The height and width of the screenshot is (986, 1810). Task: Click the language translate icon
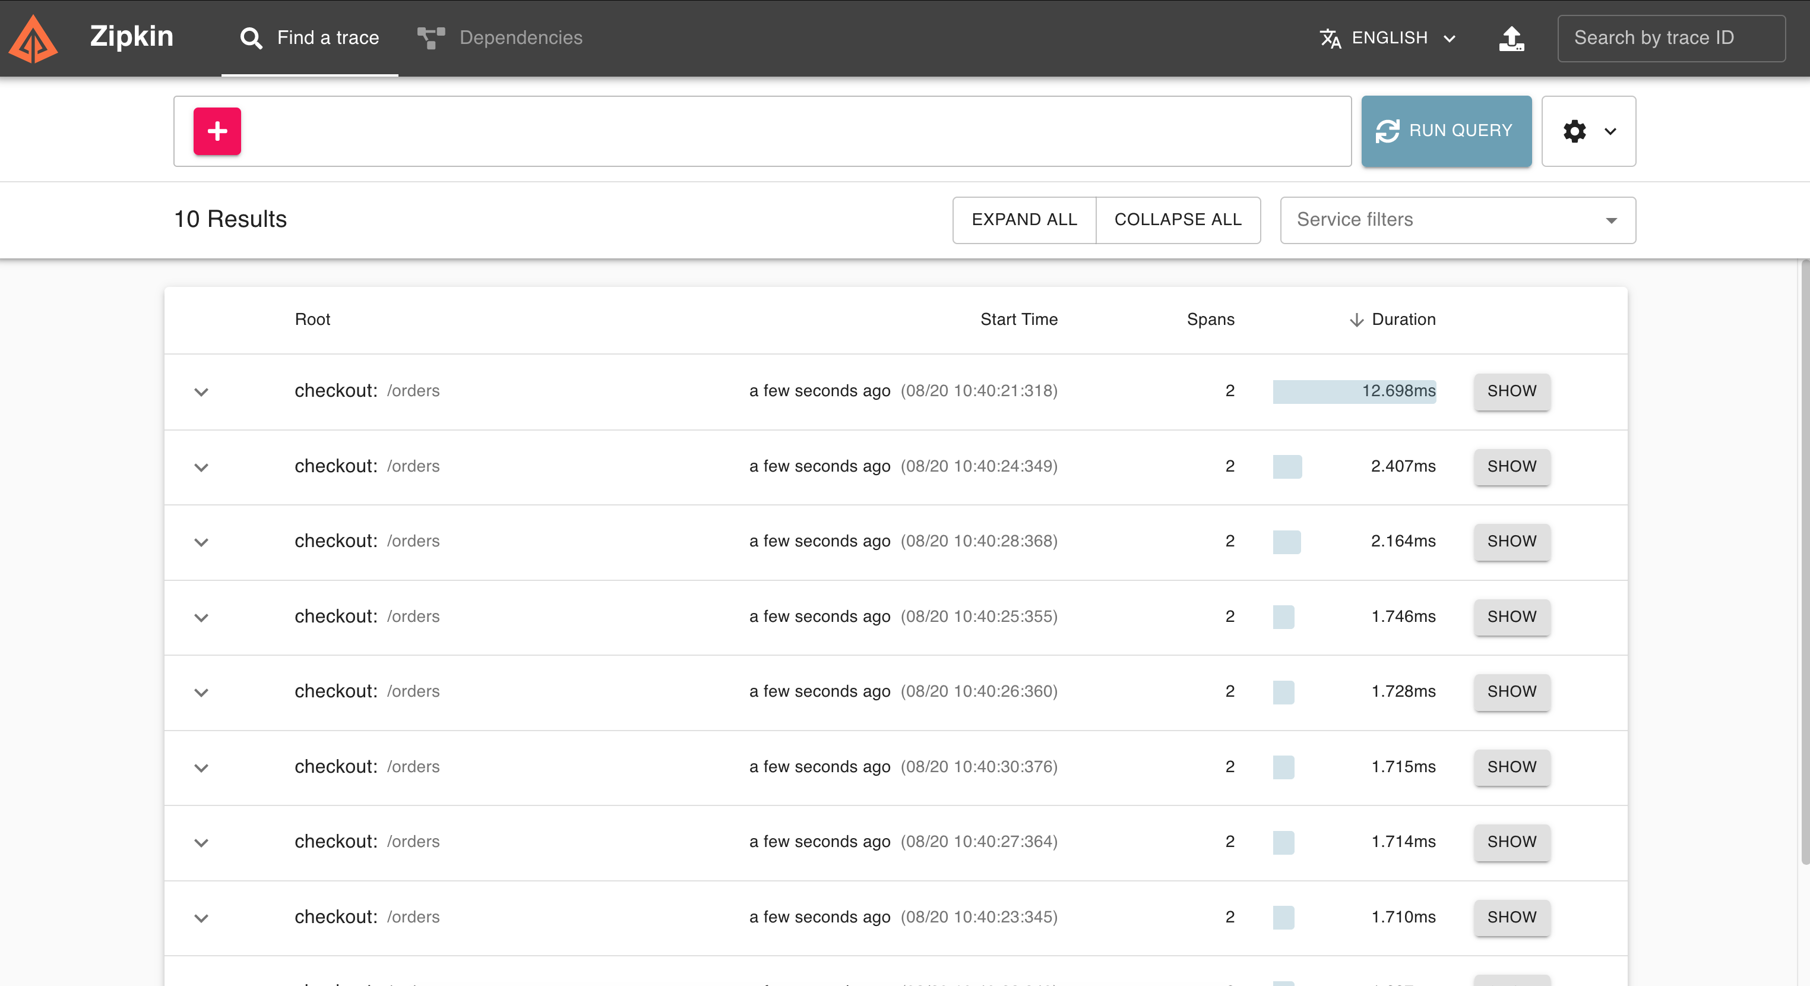[x=1330, y=38]
